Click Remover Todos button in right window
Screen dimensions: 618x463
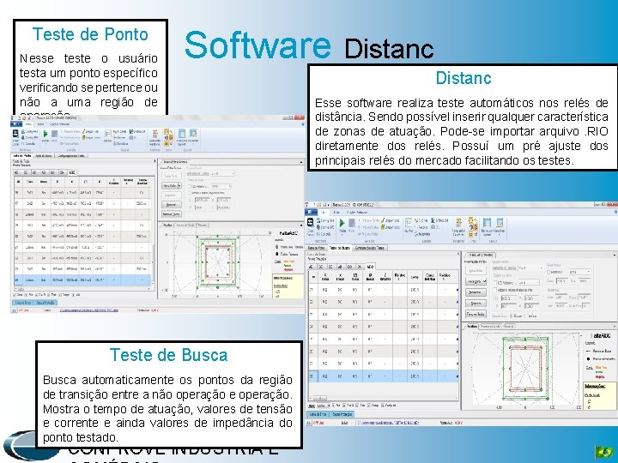pyautogui.click(x=476, y=314)
